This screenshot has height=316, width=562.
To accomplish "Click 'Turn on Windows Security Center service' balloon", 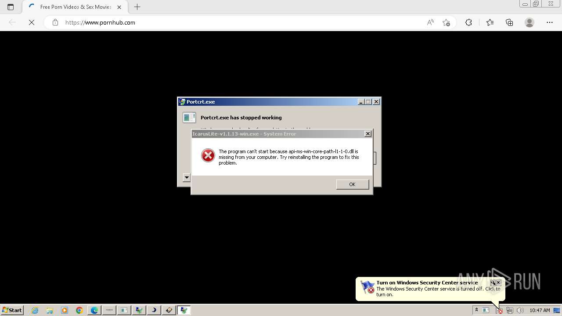I will coord(427,283).
